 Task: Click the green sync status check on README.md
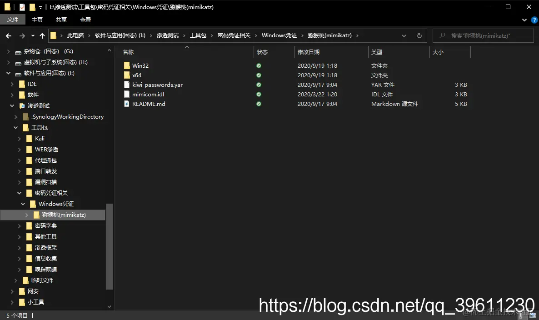pos(258,104)
